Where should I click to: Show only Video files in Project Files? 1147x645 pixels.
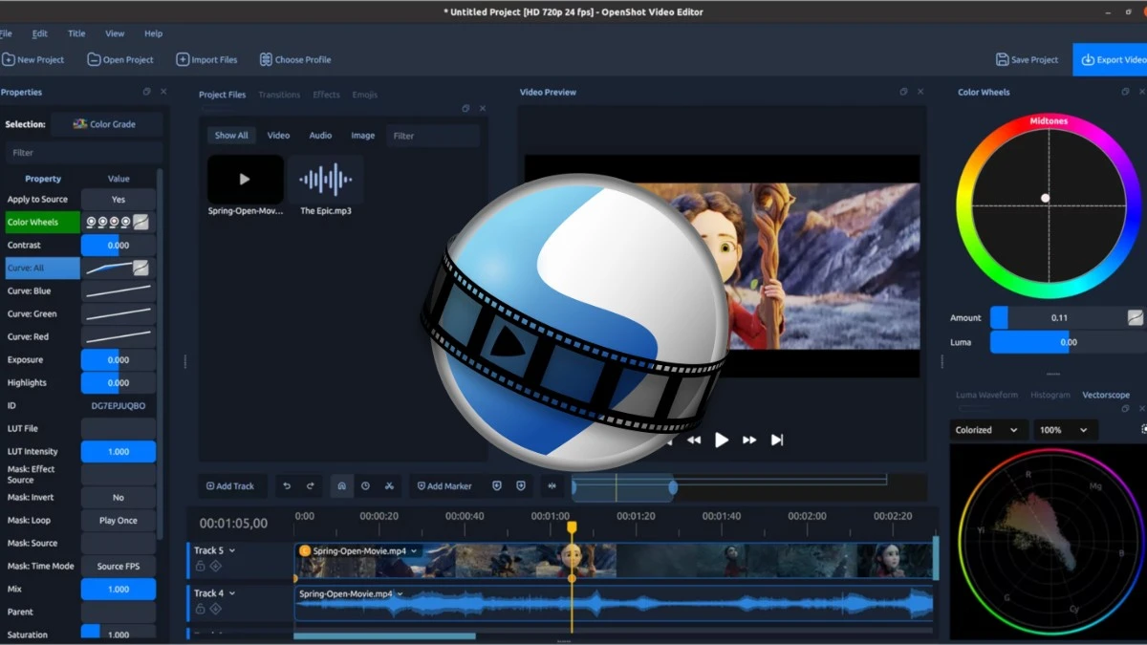[278, 136]
